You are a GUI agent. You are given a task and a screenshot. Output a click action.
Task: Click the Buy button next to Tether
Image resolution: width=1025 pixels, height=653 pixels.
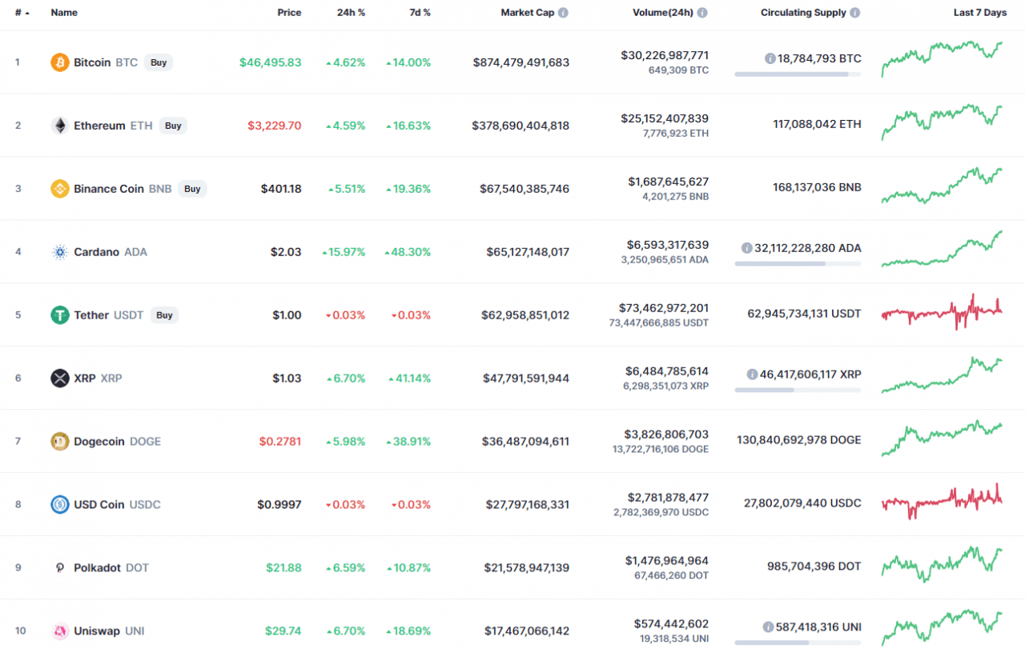(x=164, y=315)
